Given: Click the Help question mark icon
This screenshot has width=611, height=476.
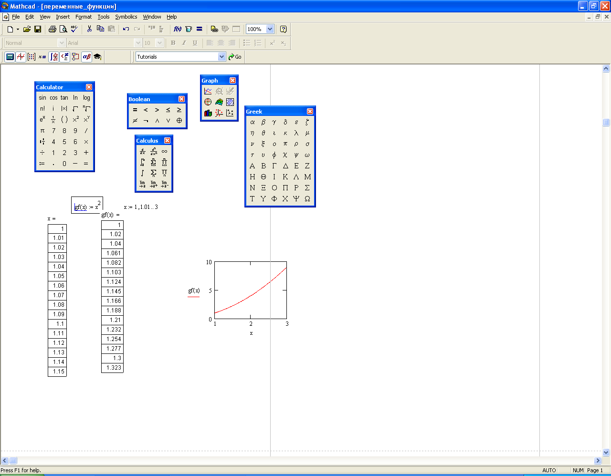Looking at the screenshot, I should click(284, 29).
